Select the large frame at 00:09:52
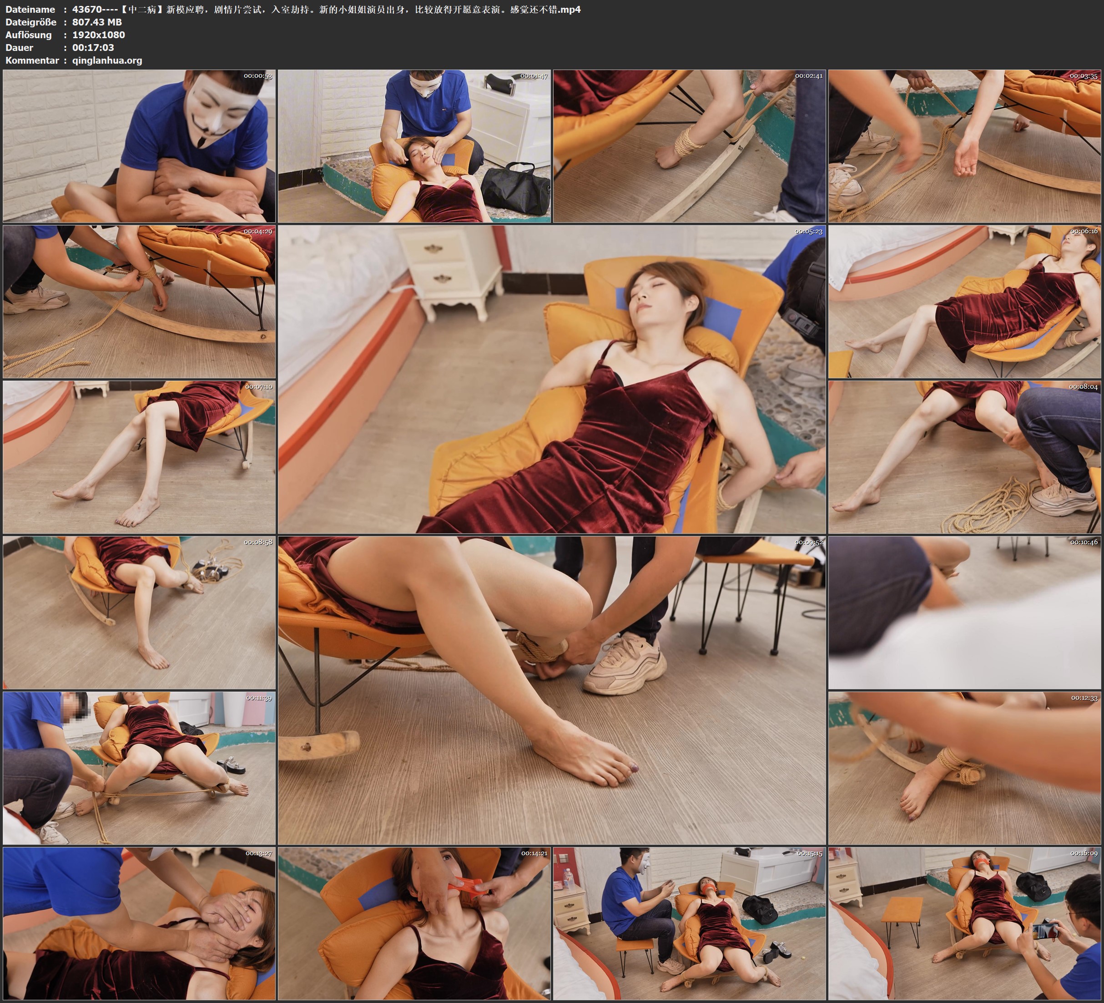The width and height of the screenshot is (1104, 1003). pyautogui.click(x=551, y=690)
